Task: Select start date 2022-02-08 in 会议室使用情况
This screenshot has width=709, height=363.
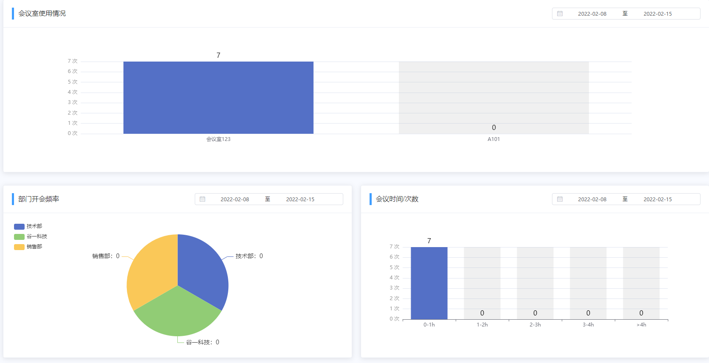Action: (592, 14)
